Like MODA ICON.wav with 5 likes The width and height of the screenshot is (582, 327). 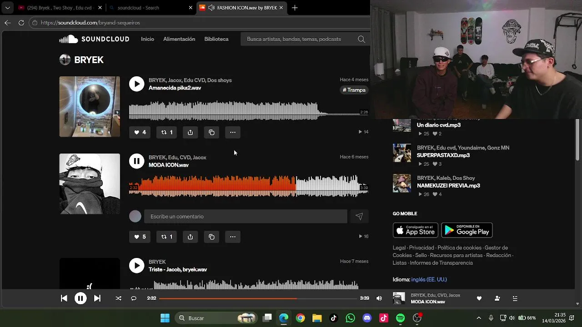(x=140, y=237)
